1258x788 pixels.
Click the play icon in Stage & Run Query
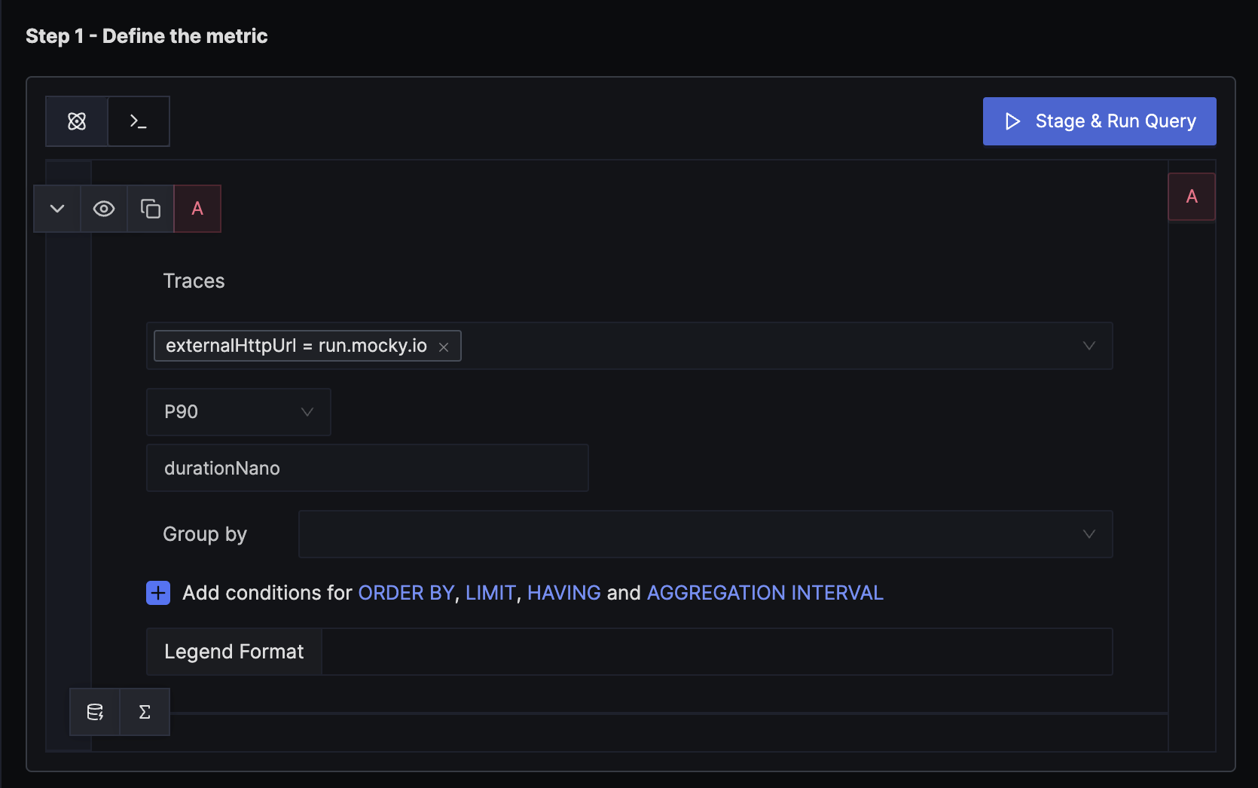[1012, 121]
